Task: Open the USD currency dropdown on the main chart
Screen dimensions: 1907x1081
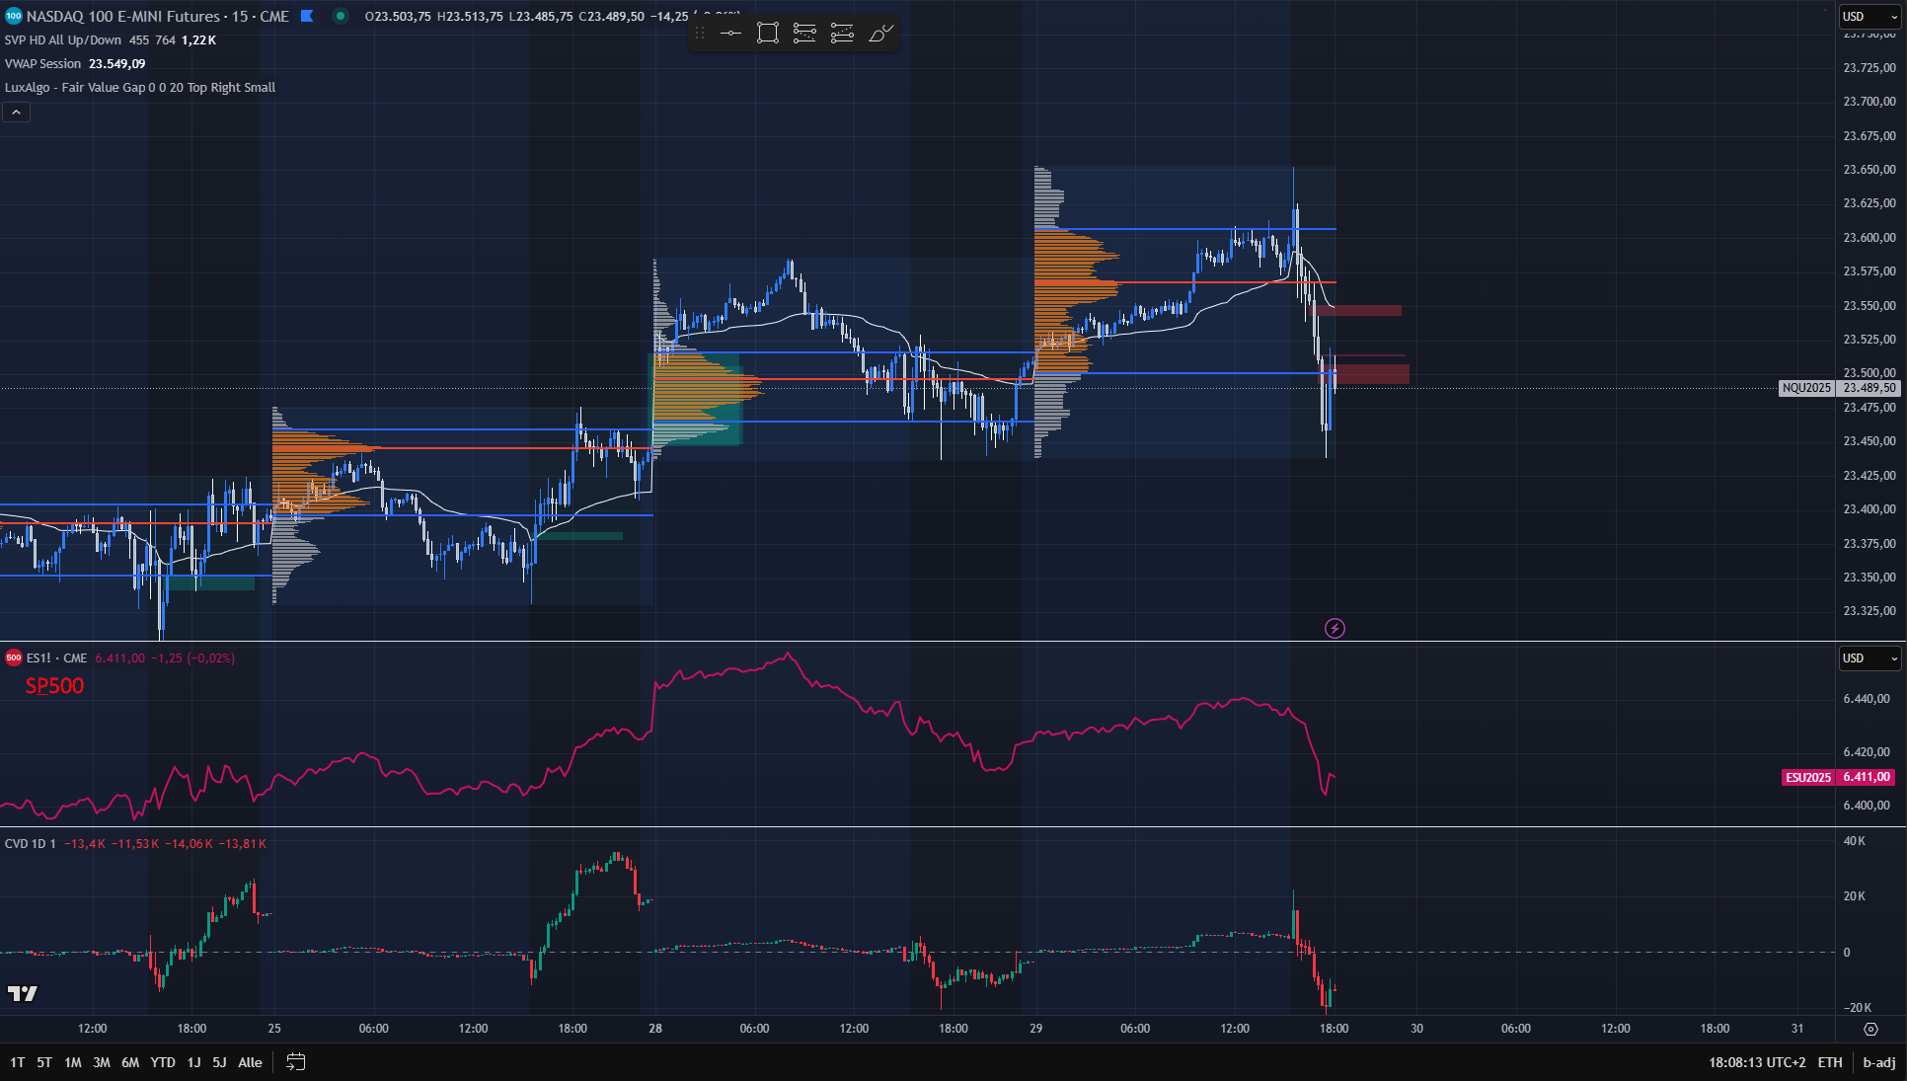Action: [x=1869, y=16]
